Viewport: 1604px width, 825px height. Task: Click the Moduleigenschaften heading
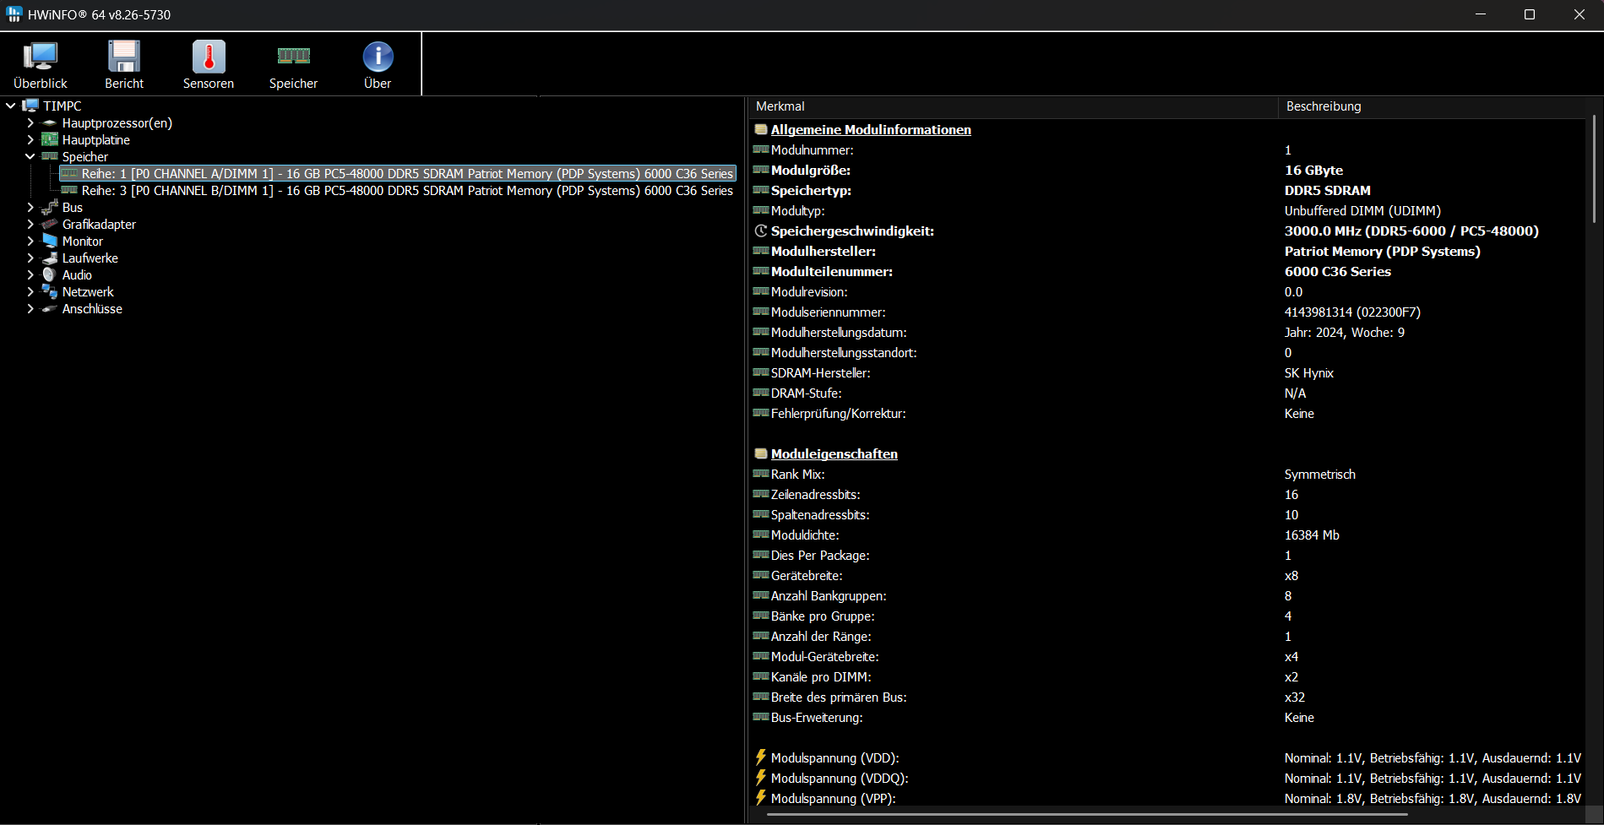(834, 453)
